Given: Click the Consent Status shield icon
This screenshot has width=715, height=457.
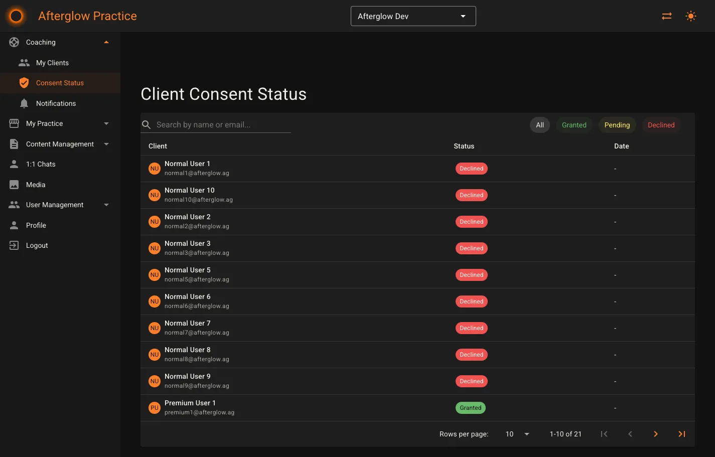Looking at the screenshot, I should pos(24,82).
